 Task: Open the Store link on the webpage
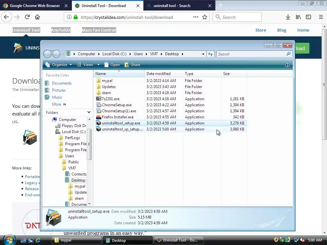pos(261,30)
